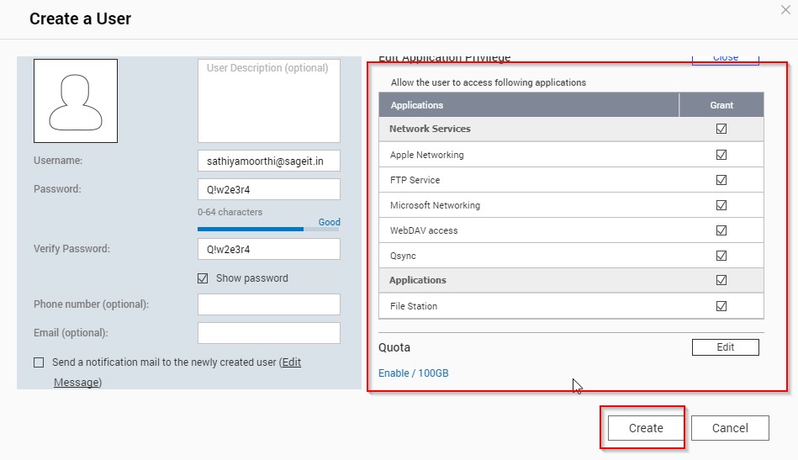Uncheck the Qsync grant checkbox

click(721, 256)
